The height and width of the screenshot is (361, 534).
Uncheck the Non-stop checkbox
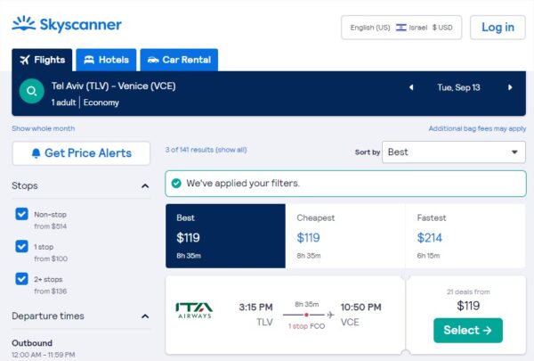coord(21,214)
